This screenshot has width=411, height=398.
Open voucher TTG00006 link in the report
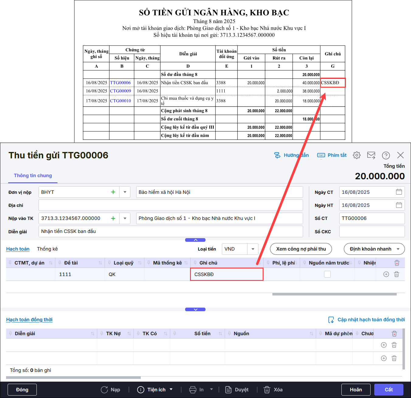tap(120, 83)
